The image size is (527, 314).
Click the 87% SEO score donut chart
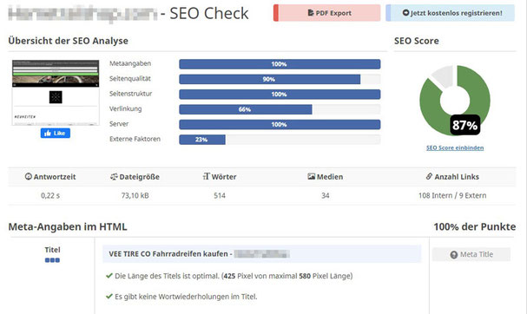455,101
